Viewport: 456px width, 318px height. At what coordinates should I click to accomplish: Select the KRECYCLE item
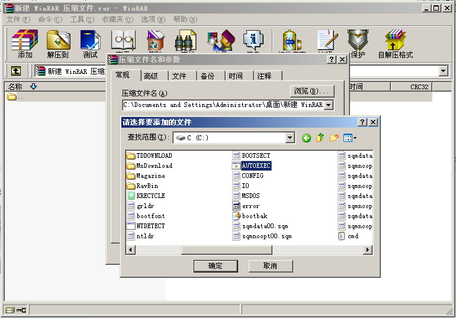[146, 196]
